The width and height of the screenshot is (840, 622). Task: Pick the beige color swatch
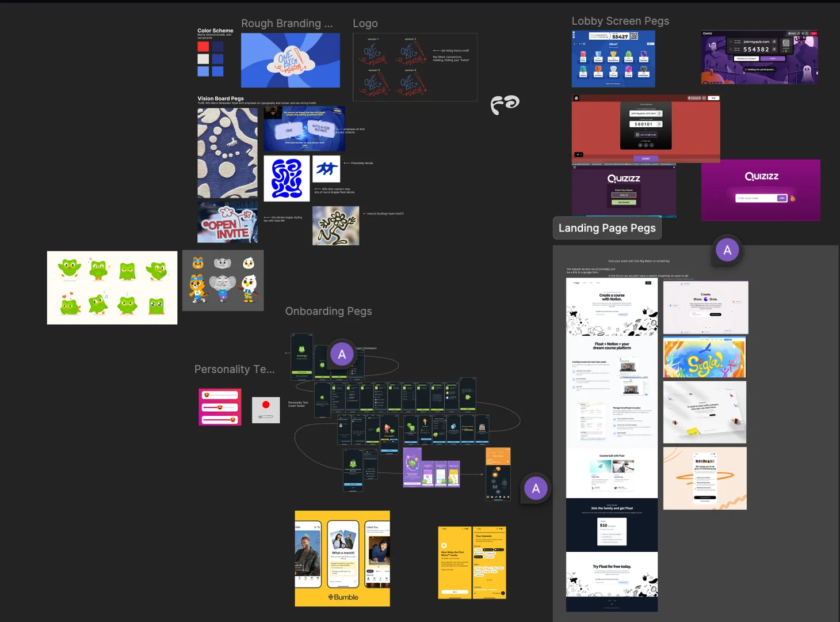pyautogui.click(x=203, y=59)
